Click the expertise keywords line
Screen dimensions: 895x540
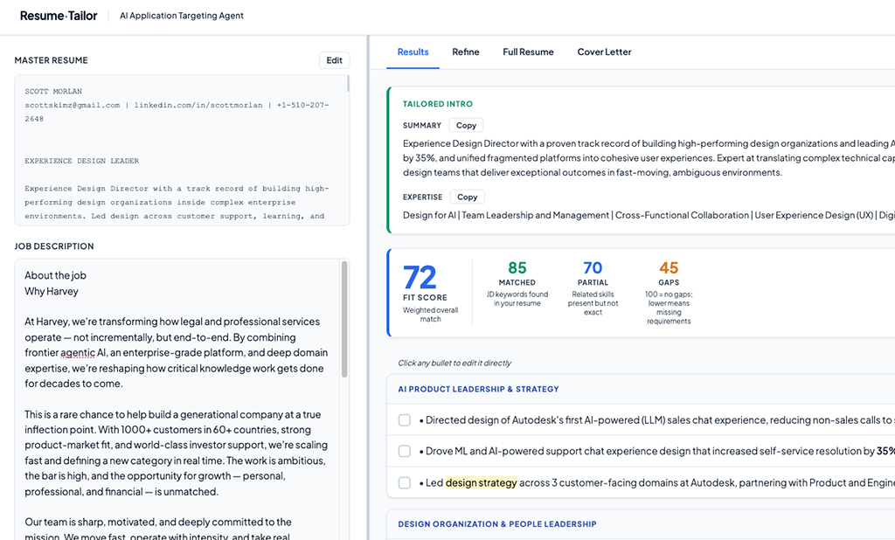(649, 215)
